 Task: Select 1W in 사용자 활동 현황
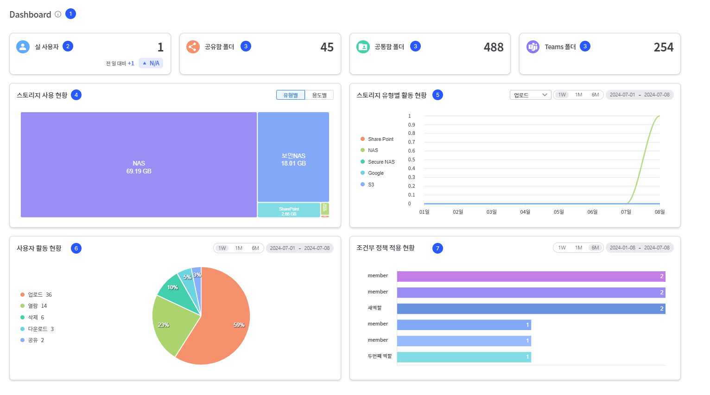222,248
